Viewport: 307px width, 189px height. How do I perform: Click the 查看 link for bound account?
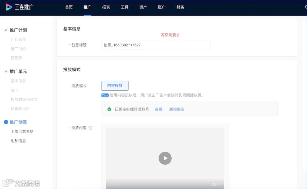pos(158,109)
